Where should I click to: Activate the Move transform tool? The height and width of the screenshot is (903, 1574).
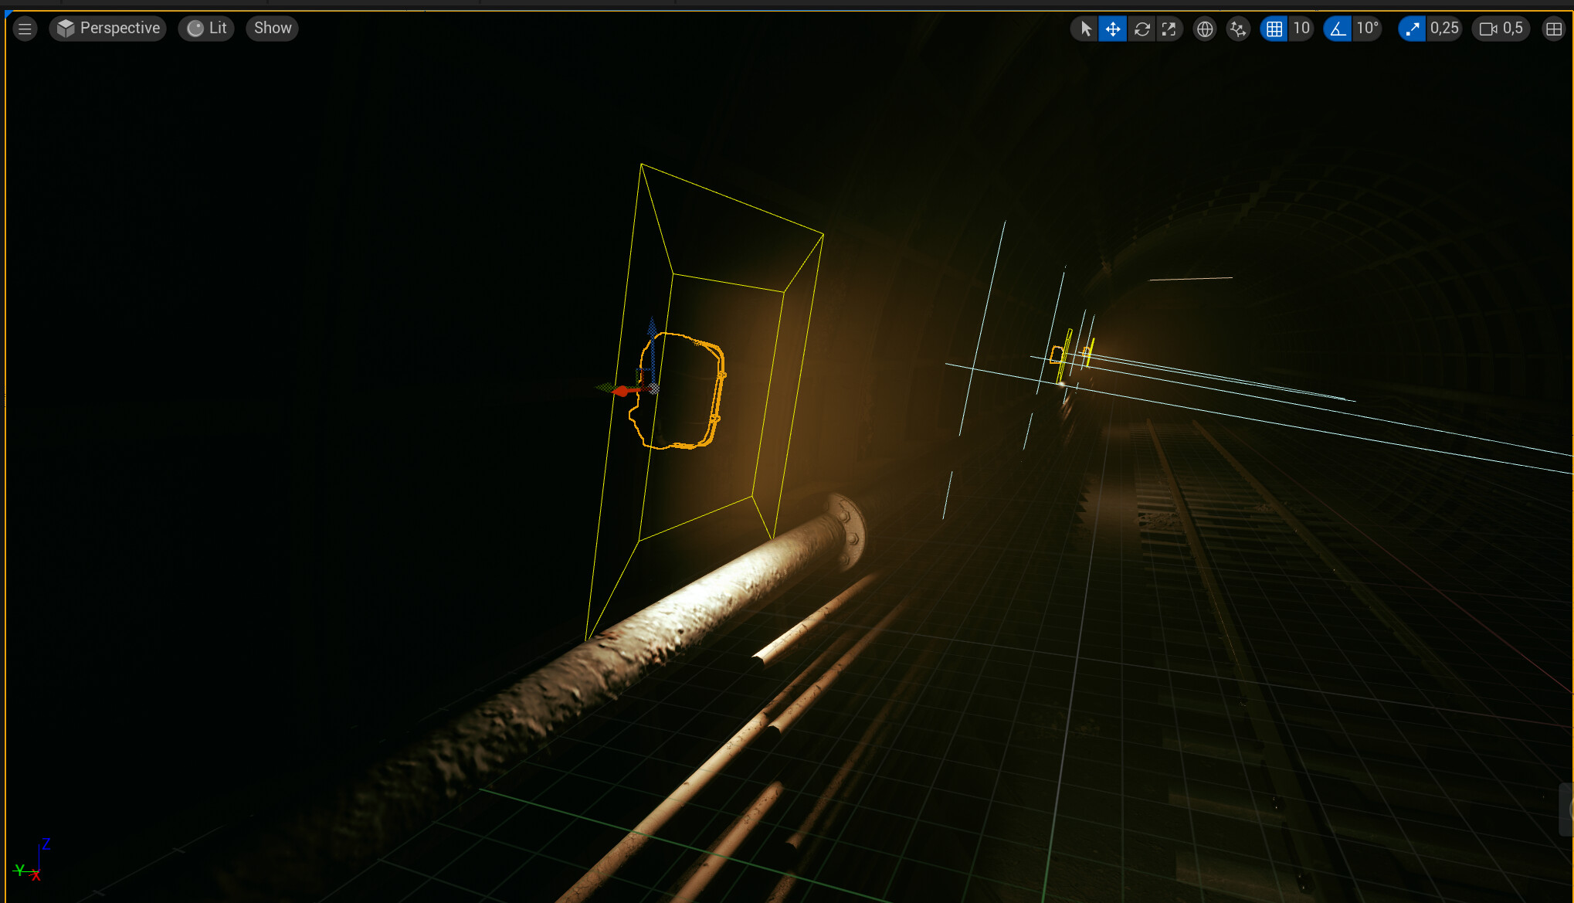coord(1112,28)
